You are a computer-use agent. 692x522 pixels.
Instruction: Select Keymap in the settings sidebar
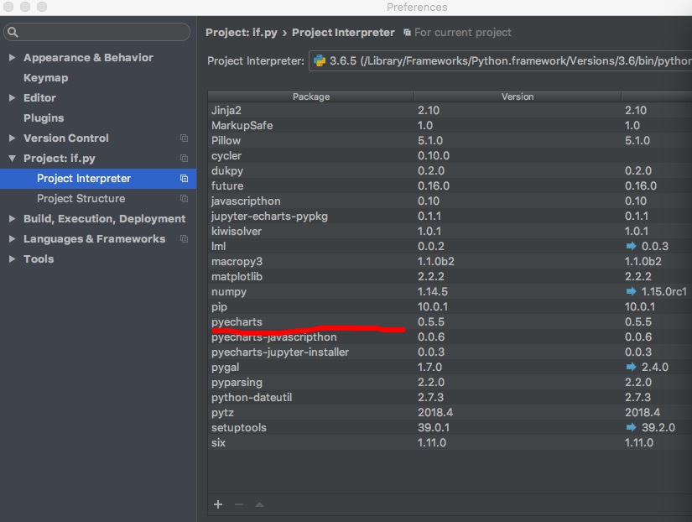click(46, 78)
